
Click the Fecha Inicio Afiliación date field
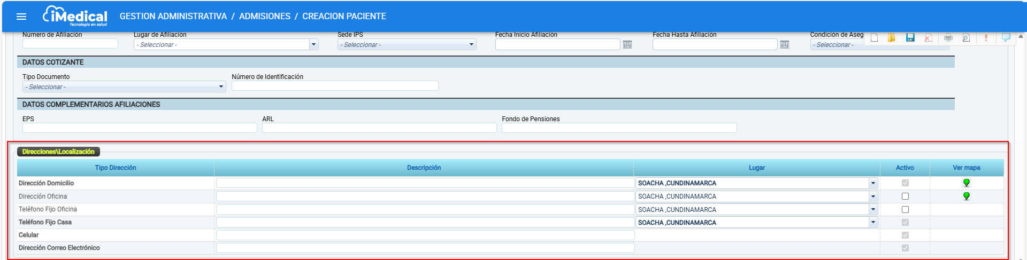[557, 45]
